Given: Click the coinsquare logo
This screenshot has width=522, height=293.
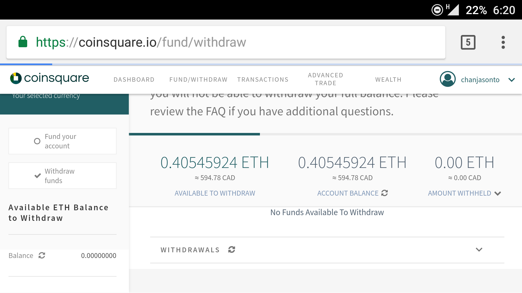Looking at the screenshot, I should (x=49, y=78).
